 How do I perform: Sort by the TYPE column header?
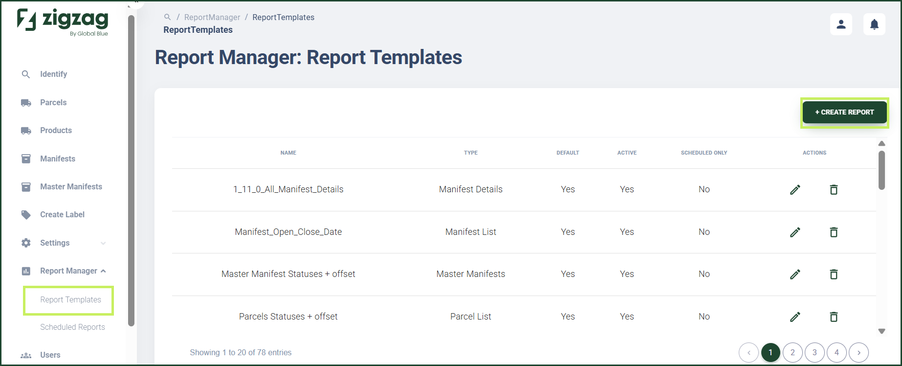point(471,153)
